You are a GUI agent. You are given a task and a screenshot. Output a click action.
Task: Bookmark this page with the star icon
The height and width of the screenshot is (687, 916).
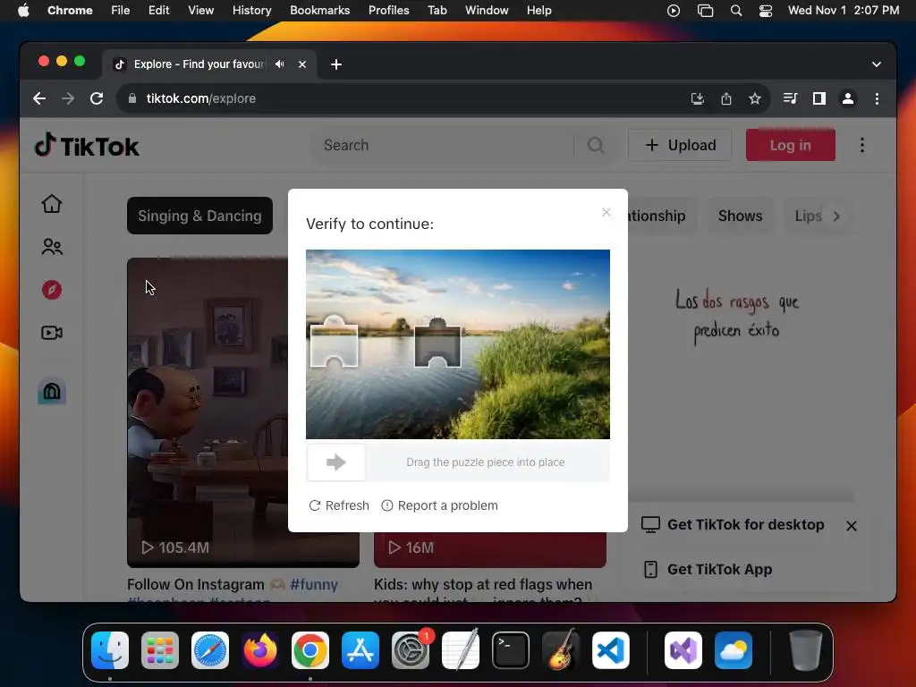755,98
